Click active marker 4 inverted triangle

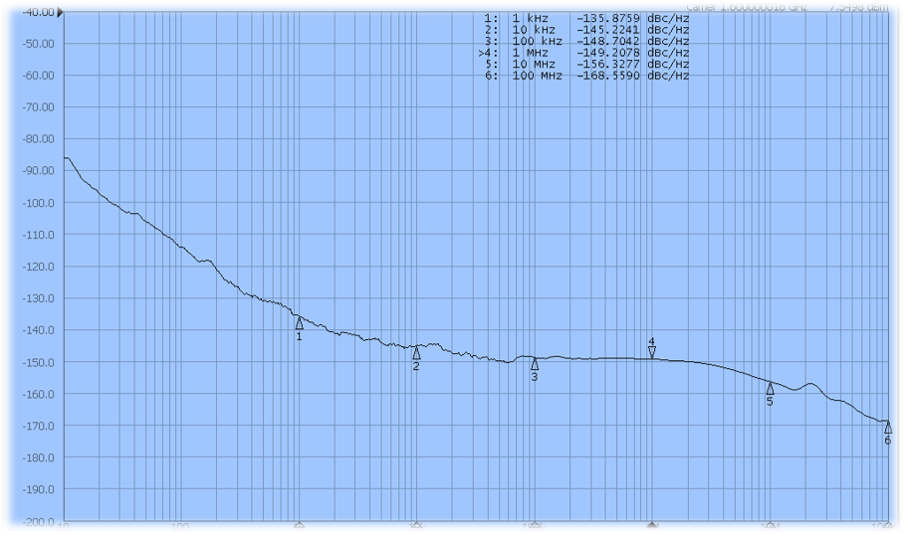(x=652, y=351)
